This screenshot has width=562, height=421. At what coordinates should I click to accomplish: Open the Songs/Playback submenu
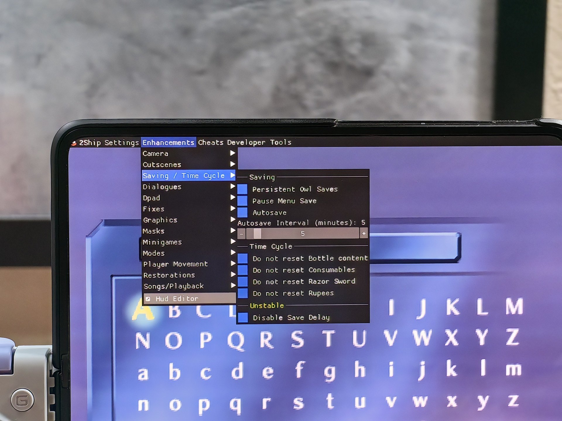(186, 286)
